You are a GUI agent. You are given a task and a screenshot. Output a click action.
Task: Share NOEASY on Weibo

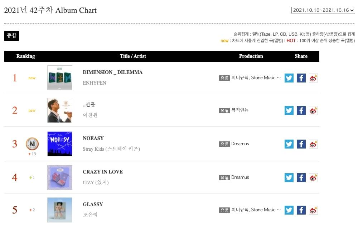pyautogui.click(x=313, y=144)
